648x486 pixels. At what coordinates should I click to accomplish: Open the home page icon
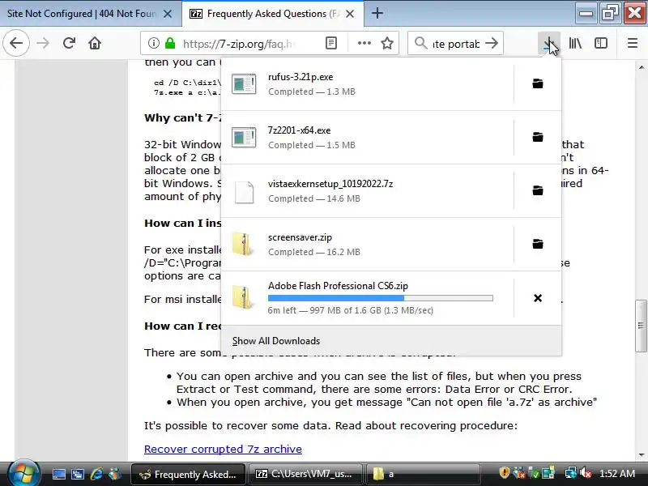pos(95,43)
